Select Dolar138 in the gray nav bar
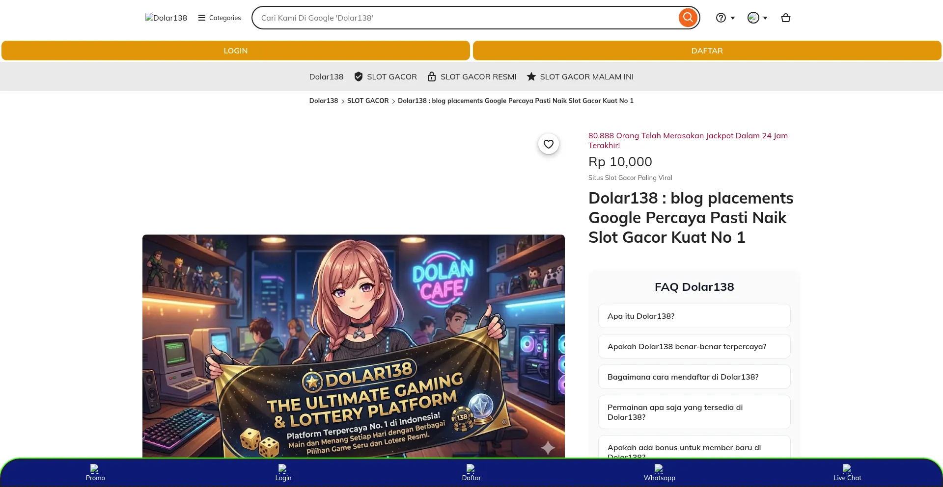 click(x=326, y=77)
